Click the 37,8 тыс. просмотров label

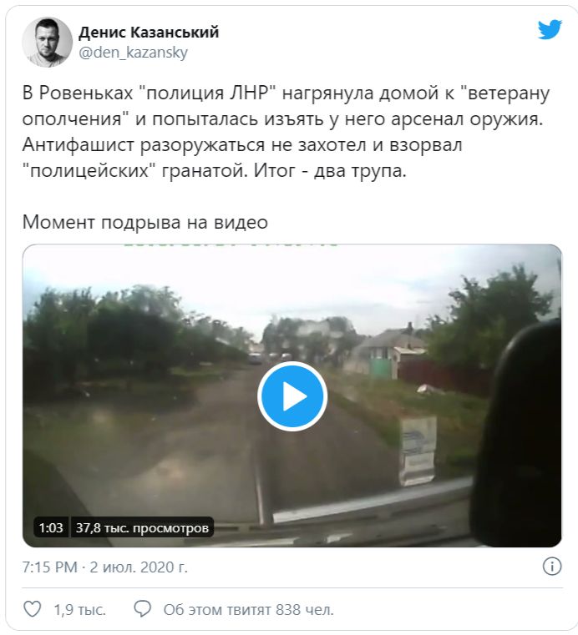[x=142, y=527]
